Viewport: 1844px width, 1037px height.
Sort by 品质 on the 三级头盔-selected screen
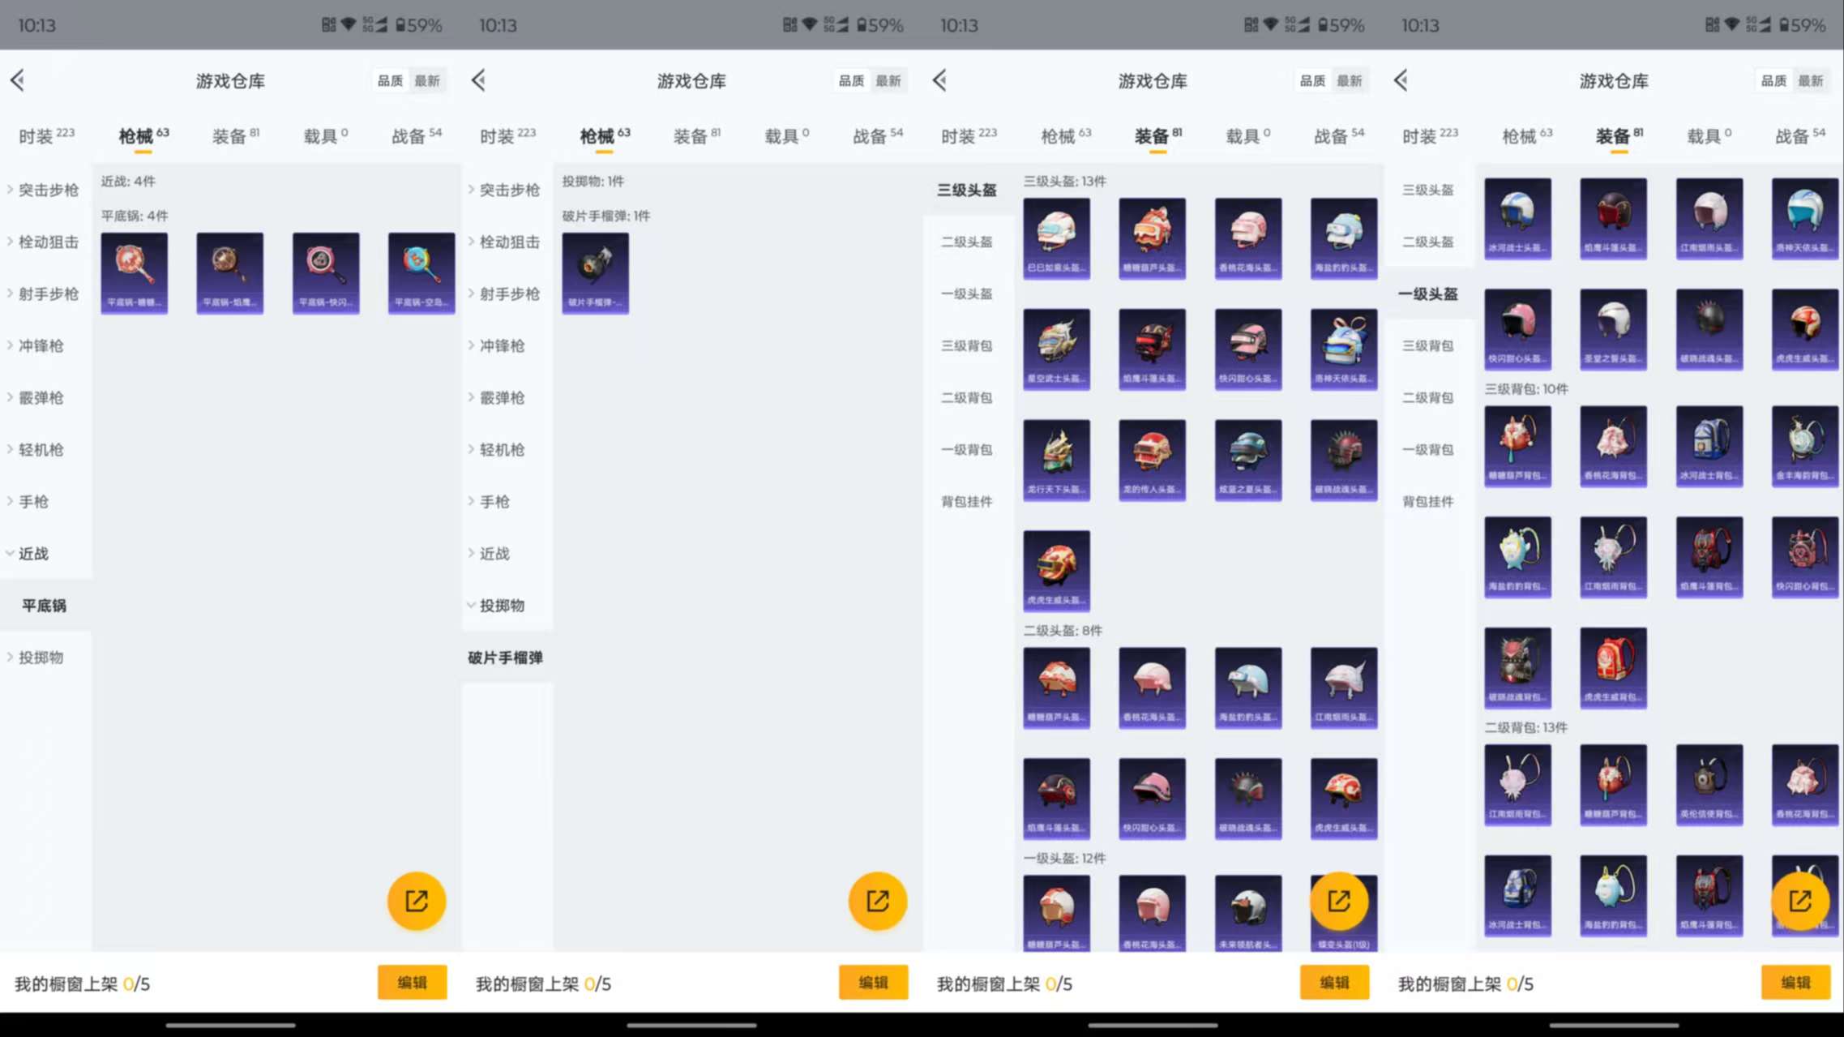point(1312,81)
